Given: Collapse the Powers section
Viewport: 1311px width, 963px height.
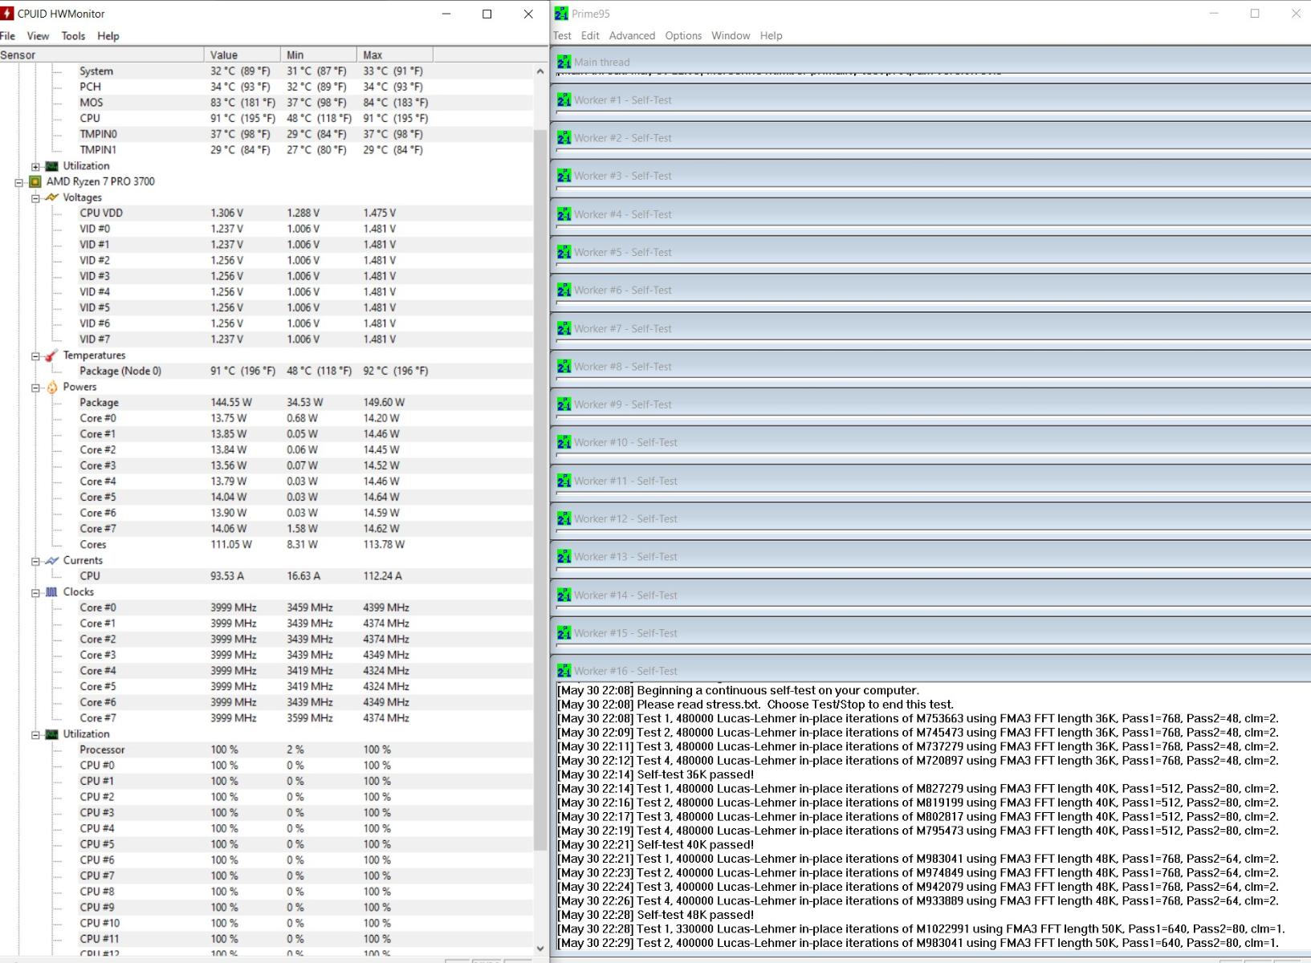Looking at the screenshot, I should [x=35, y=388].
